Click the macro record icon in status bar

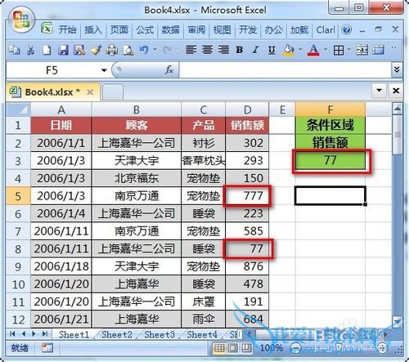pos(47,347)
